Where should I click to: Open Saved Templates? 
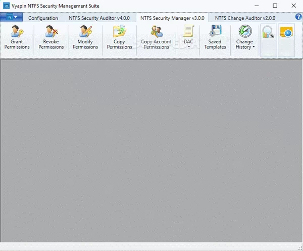point(215,38)
